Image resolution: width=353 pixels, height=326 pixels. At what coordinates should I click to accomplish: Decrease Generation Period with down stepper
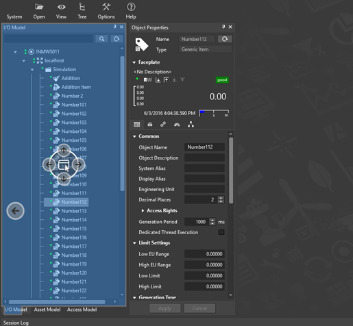[212, 224]
